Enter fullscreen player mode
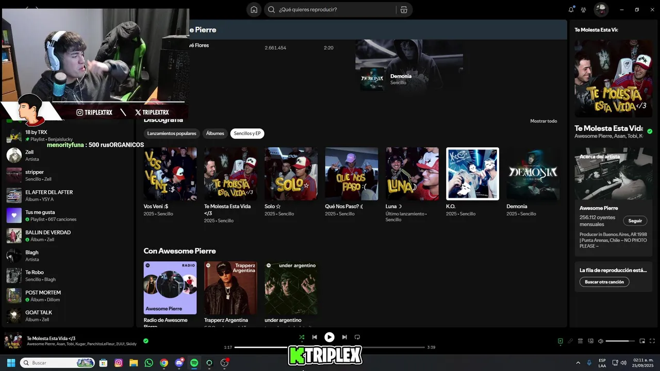Image resolution: width=660 pixels, height=371 pixels. [652, 341]
